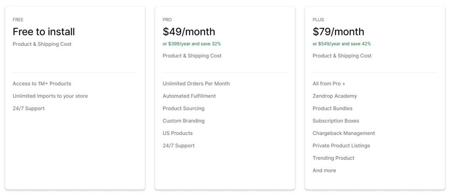Image resolution: width=451 pixels, height=196 pixels.
Task: Click the "US Products" feature
Action: pyautogui.click(x=178, y=133)
